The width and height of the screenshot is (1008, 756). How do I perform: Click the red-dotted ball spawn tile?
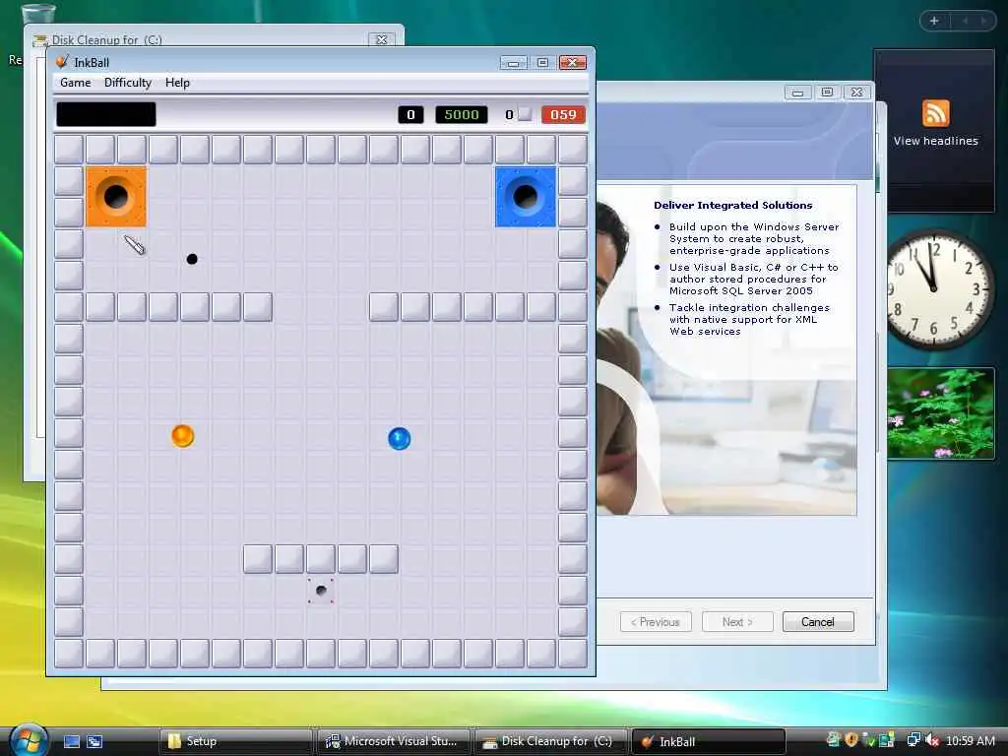click(x=321, y=591)
